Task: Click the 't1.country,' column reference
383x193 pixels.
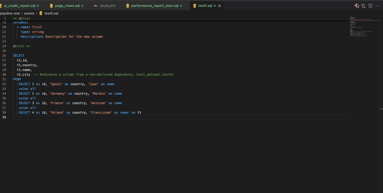Action: pyautogui.click(x=27, y=65)
